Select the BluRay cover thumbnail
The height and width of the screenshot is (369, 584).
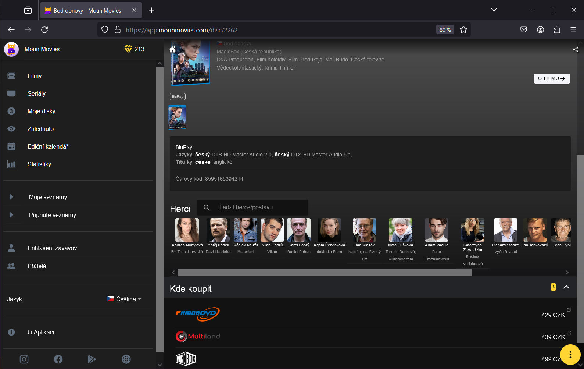click(x=177, y=117)
